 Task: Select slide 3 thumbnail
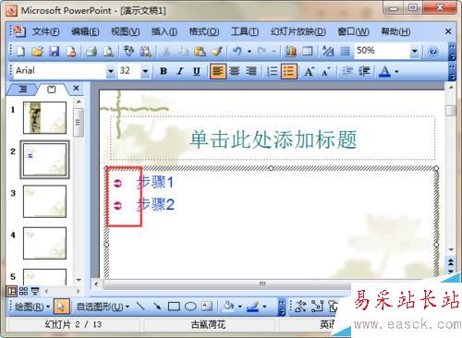pyautogui.click(x=44, y=201)
